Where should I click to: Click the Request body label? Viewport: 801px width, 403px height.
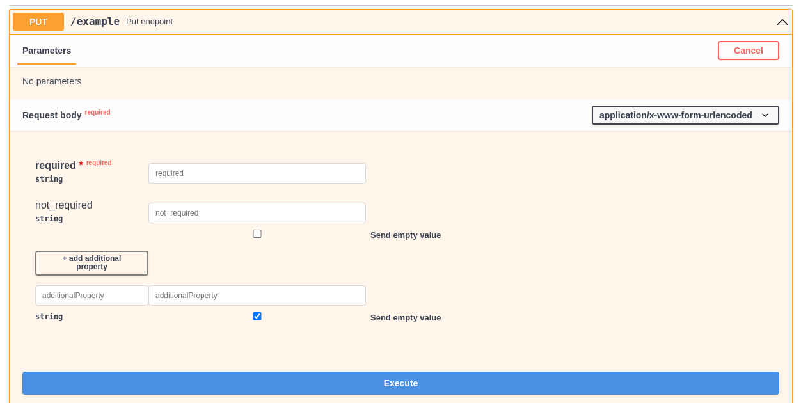pyautogui.click(x=51, y=115)
